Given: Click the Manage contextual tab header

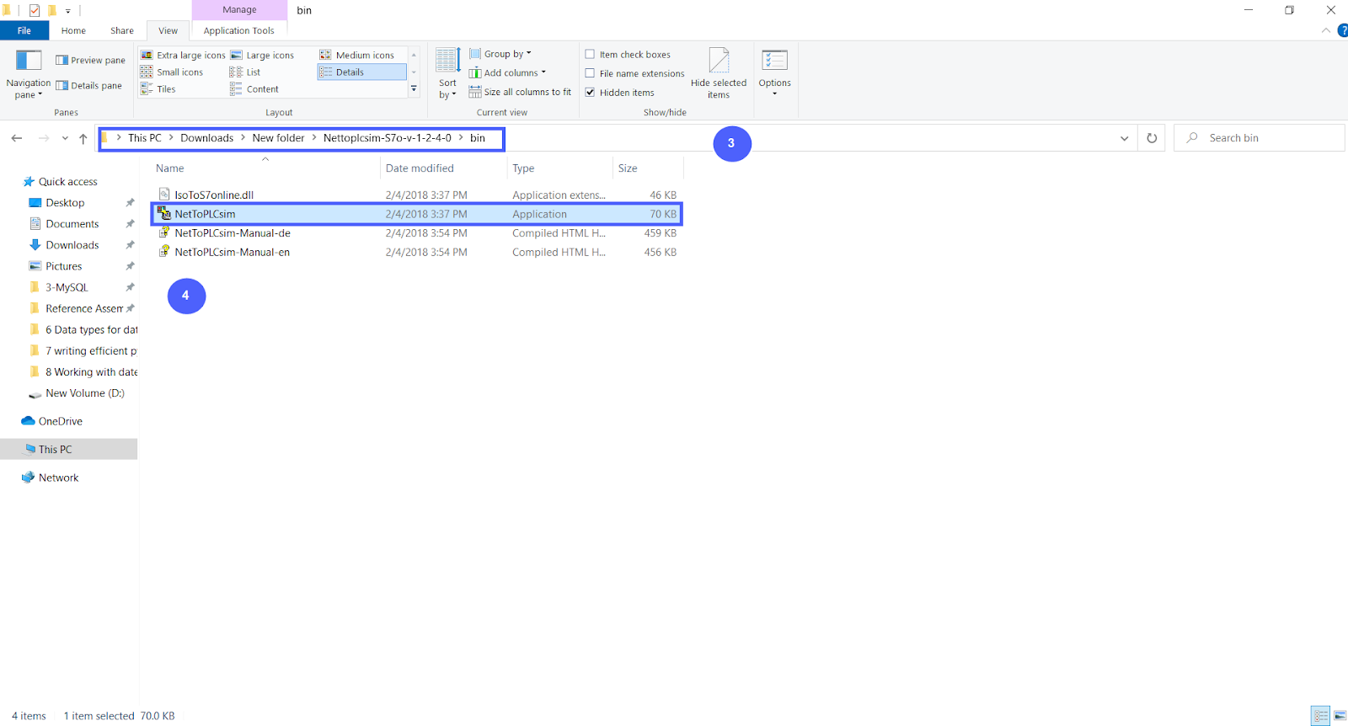Looking at the screenshot, I should (x=239, y=10).
